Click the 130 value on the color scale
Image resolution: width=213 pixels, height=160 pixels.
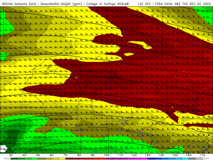point(148,155)
